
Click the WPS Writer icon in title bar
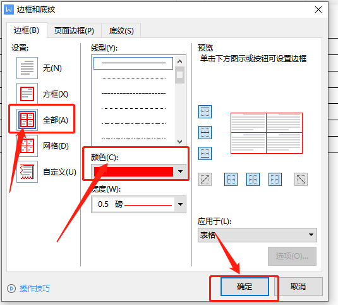(9, 9)
